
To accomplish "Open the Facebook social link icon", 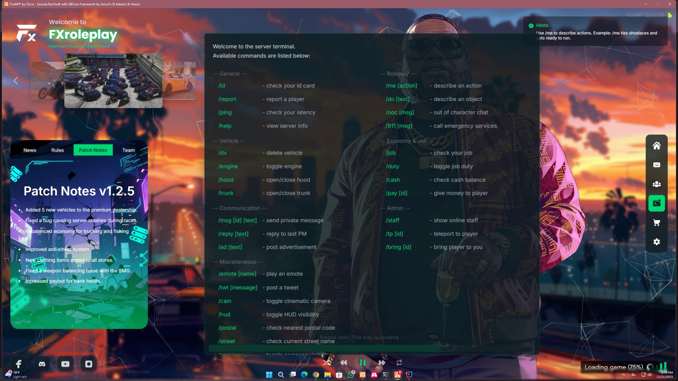I will pos(19,364).
